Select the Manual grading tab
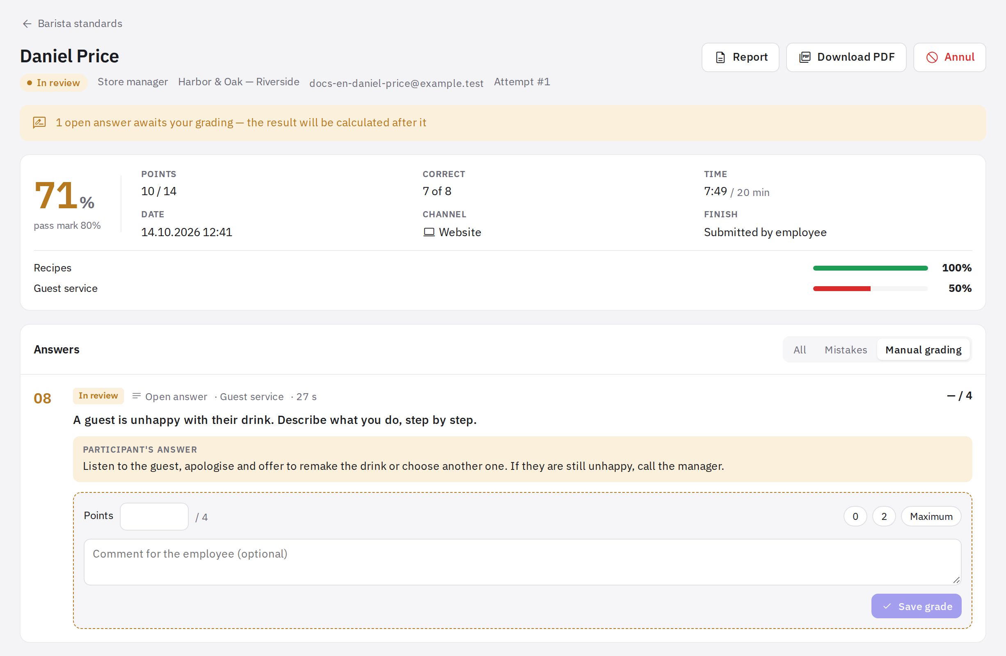The image size is (1006, 656). pyautogui.click(x=923, y=350)
